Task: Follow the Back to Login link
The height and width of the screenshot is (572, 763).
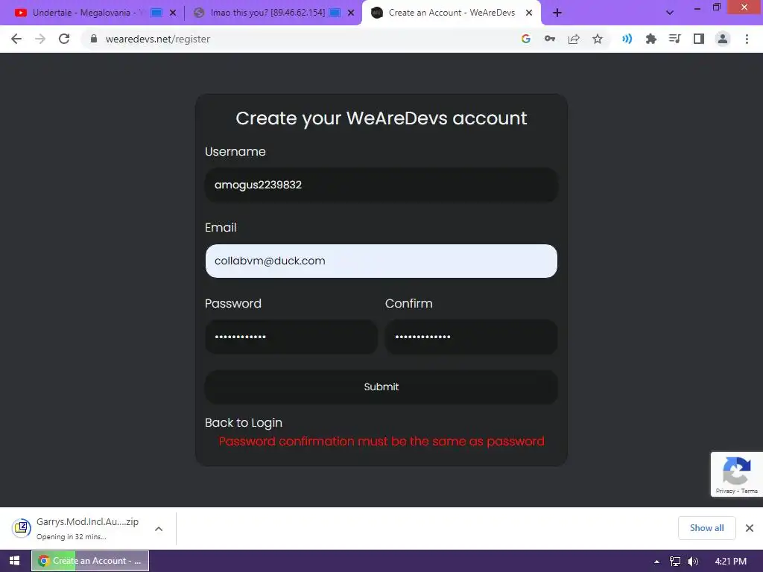Action: (x=244, y=423)
